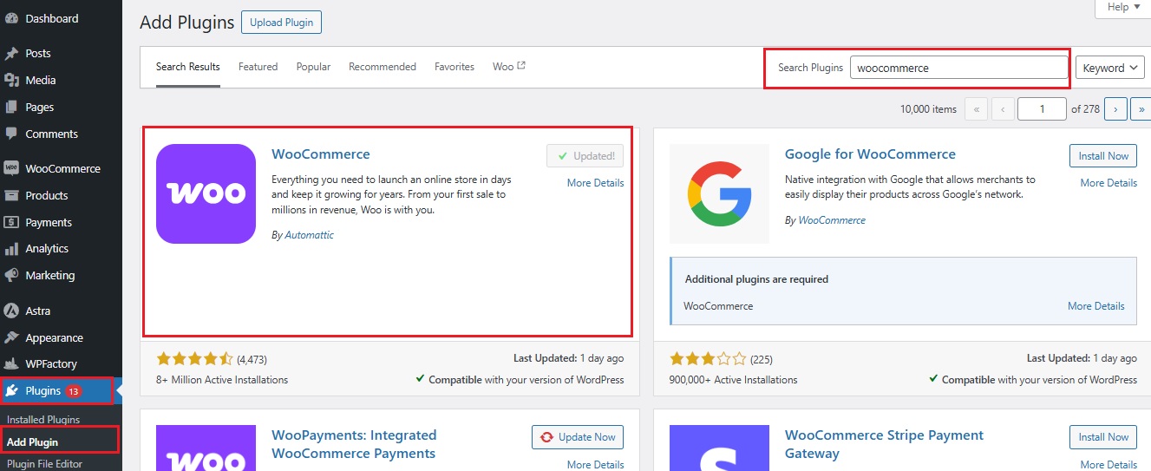Click the Astra theme icon
This screenshot has height=471, width=1151.
point(11,311)
